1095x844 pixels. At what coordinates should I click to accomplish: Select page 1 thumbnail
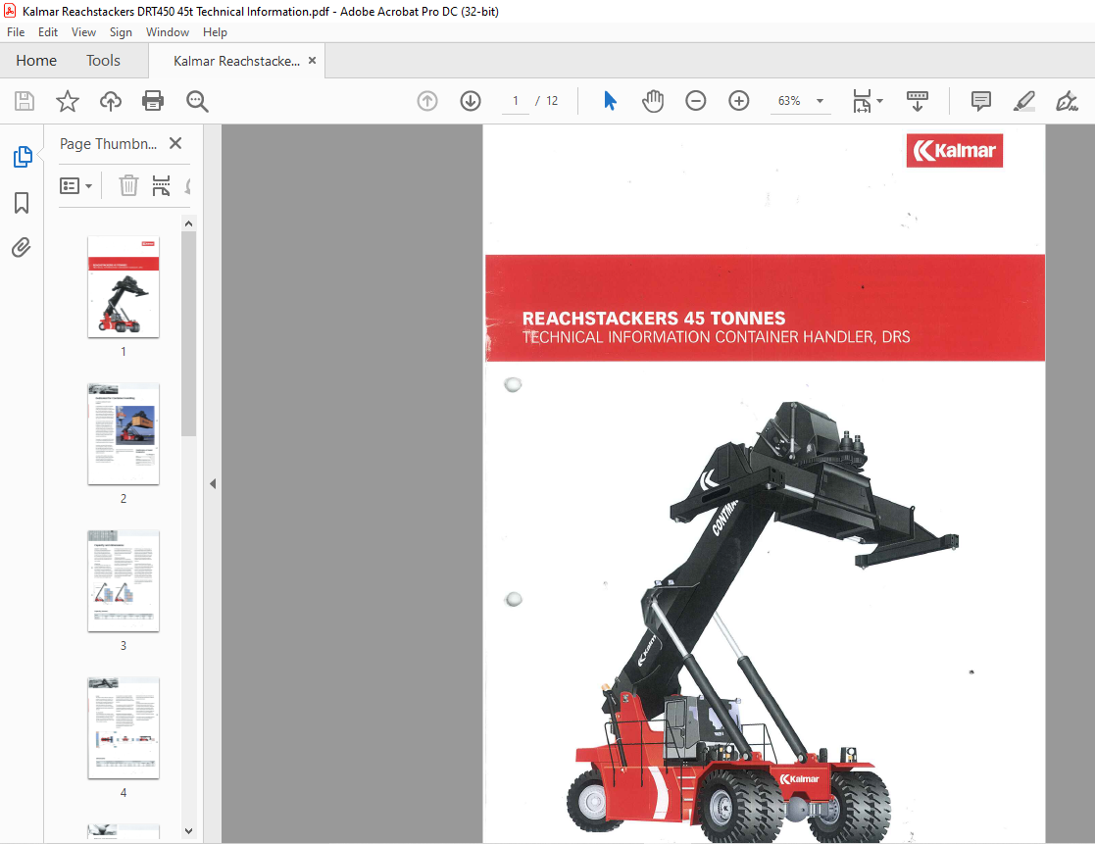124,287
